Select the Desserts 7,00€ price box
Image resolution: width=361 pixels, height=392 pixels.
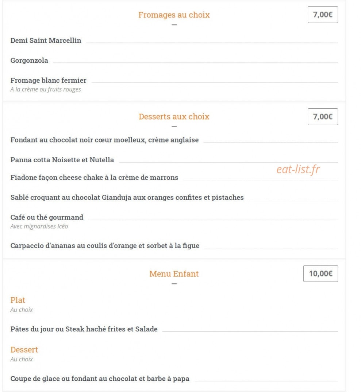coord(323,117)
